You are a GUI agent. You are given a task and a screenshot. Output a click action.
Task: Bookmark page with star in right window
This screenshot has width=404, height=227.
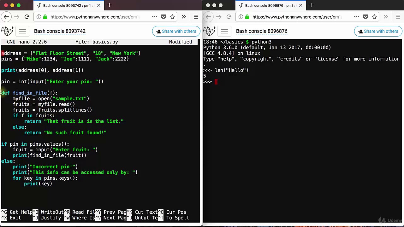pyautogui.click(x=374, y=17)
